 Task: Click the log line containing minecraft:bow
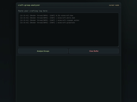pos(46,16)
